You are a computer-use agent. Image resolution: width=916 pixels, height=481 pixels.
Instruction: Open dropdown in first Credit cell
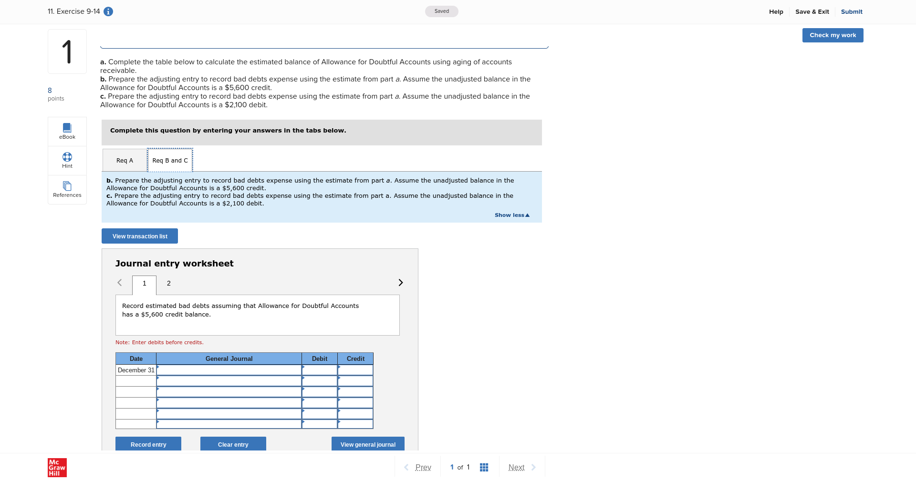(x=355, y=370)
